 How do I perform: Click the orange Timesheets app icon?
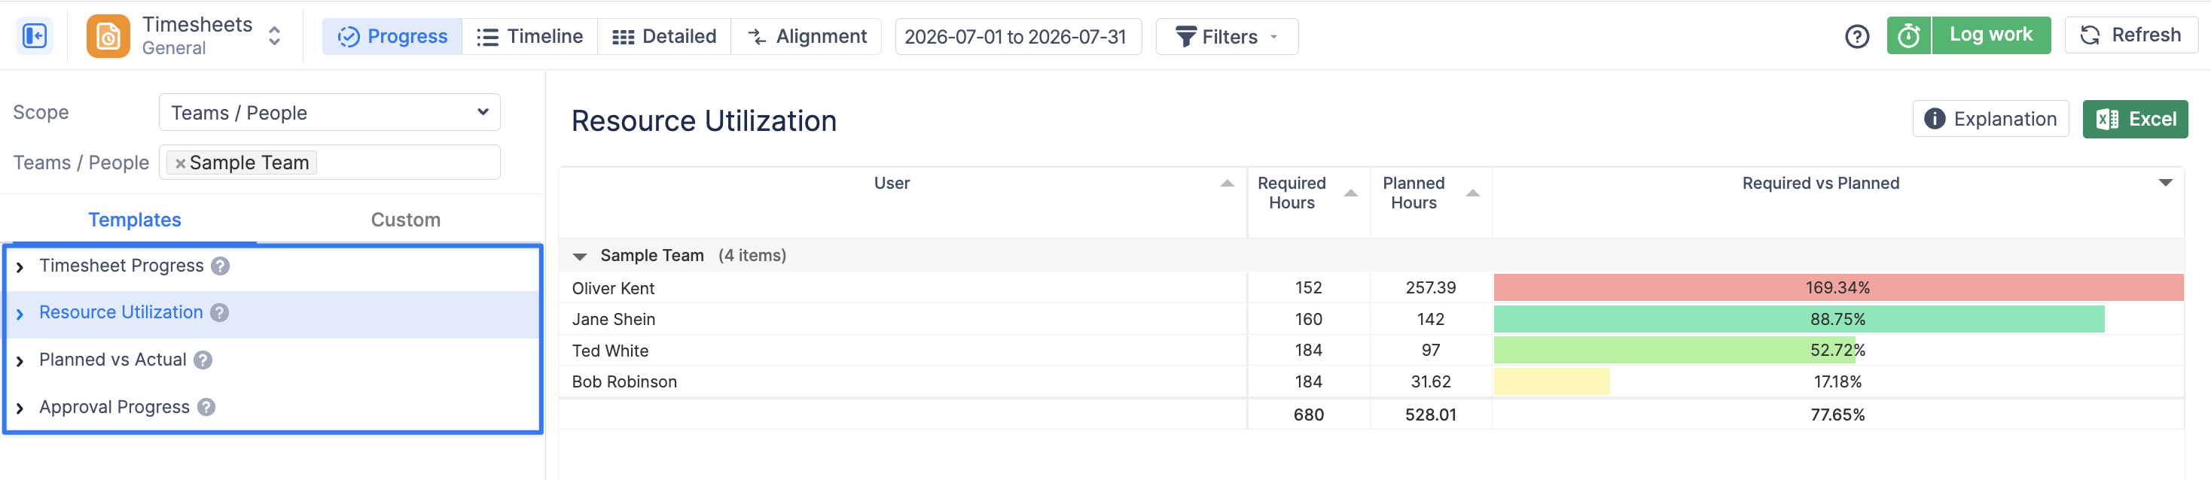pos(108,36)
